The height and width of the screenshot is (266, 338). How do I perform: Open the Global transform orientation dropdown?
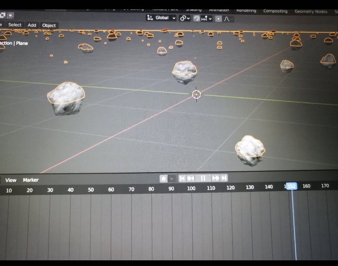174,18
